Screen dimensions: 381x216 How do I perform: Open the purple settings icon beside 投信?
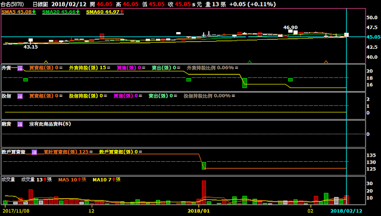coord(20,96)
